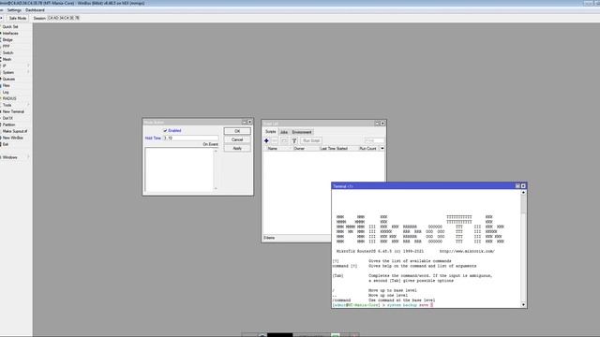Maximize the Terminal window
Image resolution: width=600 pixels, height=337 pixels.
517,186
